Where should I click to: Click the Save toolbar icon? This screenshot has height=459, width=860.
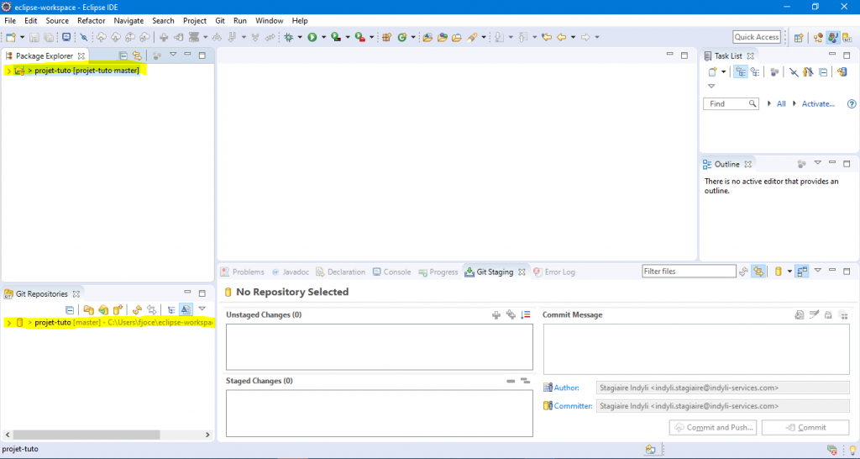pos(34,37)
